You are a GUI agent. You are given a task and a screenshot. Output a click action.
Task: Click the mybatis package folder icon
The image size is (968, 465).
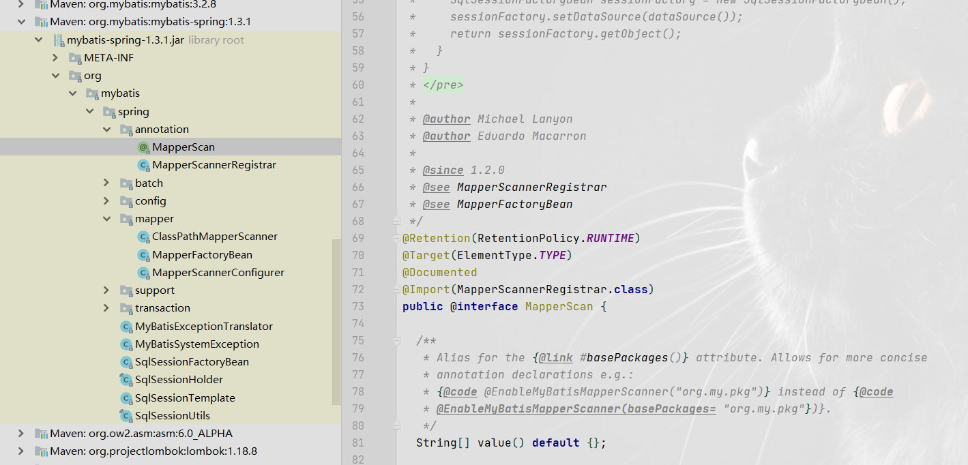(92, 93)
